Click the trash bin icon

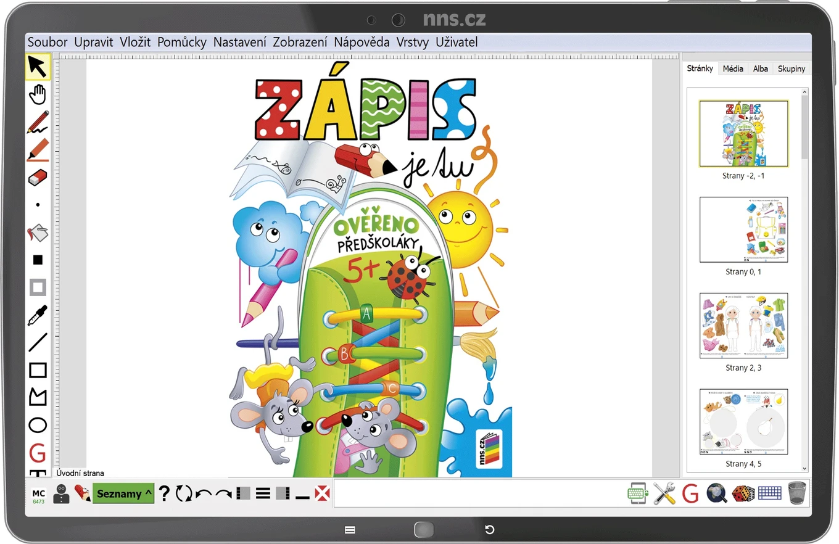[797, 493]
